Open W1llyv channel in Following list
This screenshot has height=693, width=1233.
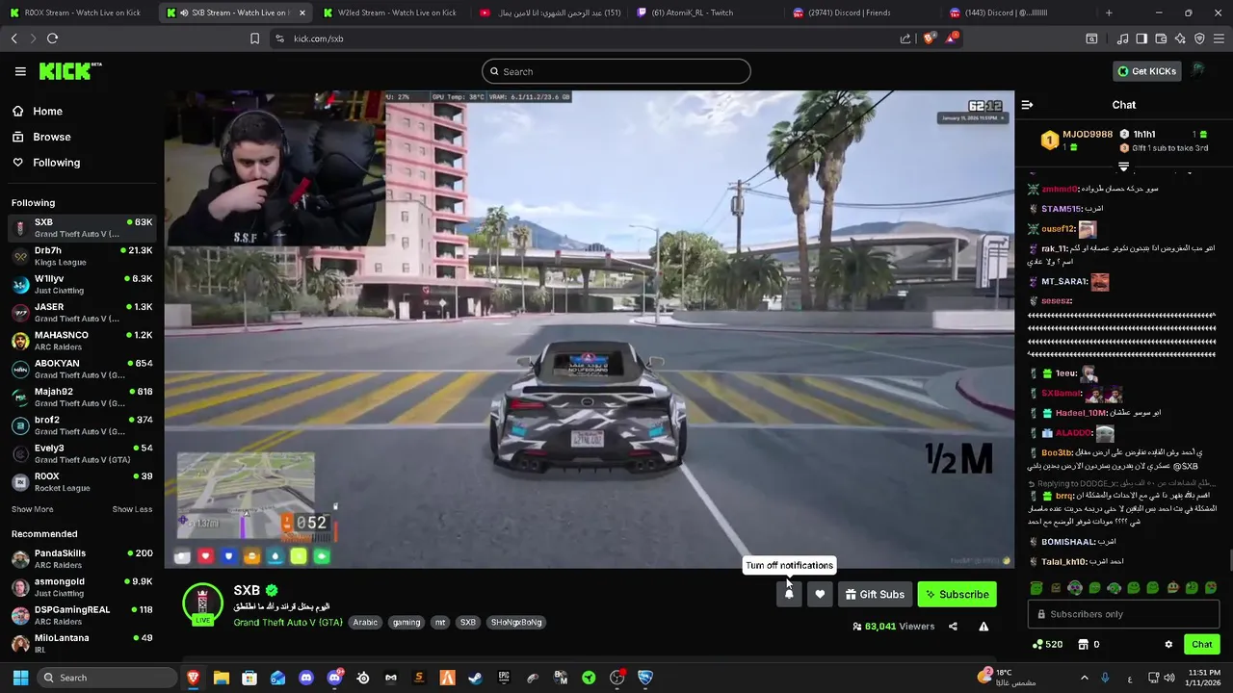(82, 284)
